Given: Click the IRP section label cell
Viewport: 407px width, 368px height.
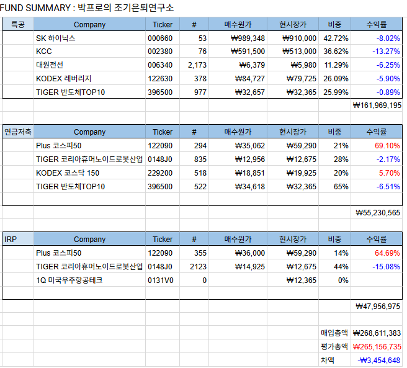Looking at the screenshot, I should (x=18, y=239).
